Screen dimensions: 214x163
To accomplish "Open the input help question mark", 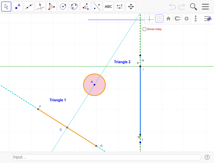I will (207, 157).
